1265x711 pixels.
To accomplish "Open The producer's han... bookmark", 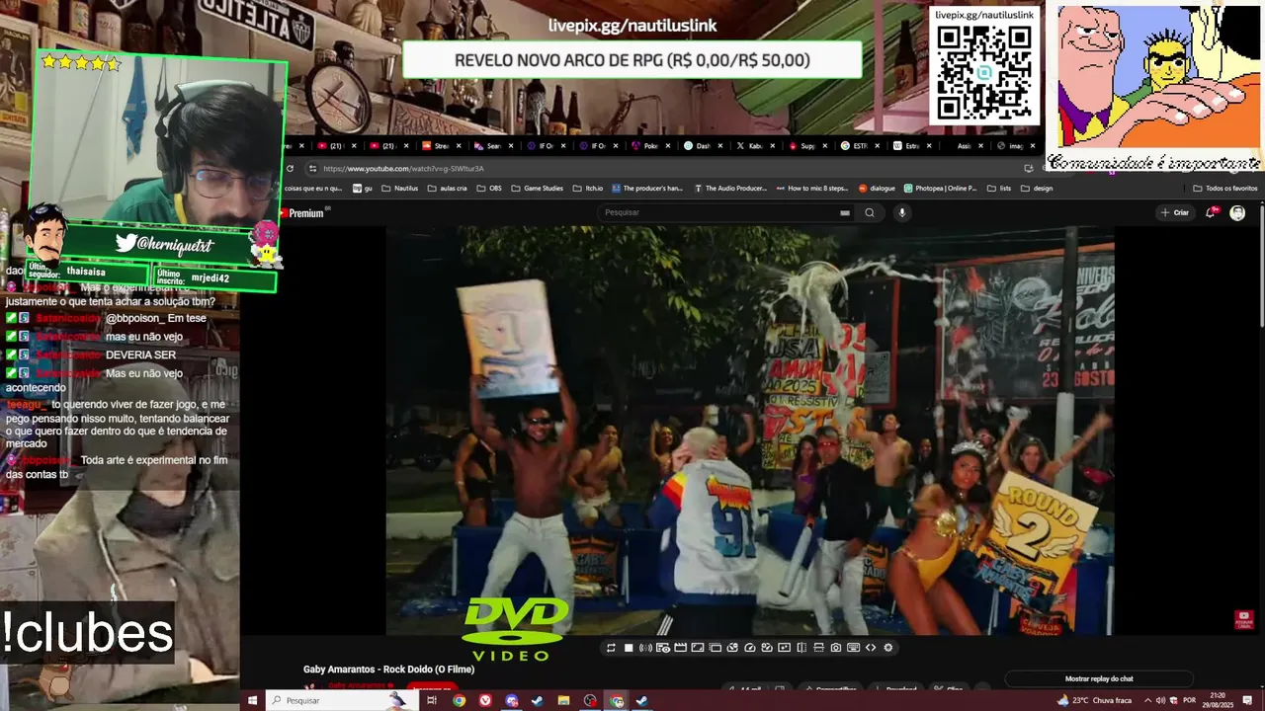I will click(647, 188).
